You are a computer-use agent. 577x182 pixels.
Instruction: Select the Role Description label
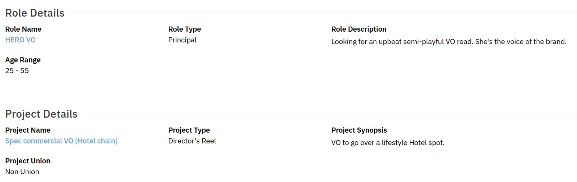pos(359,29)
